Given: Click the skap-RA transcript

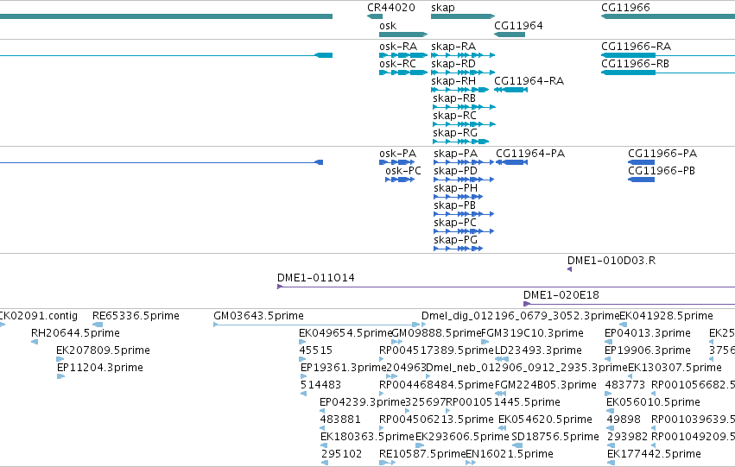Looking at the screenshot, I should click(x=463, y=55).
